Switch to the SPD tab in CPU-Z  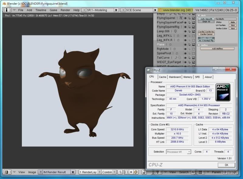point(197,77)
